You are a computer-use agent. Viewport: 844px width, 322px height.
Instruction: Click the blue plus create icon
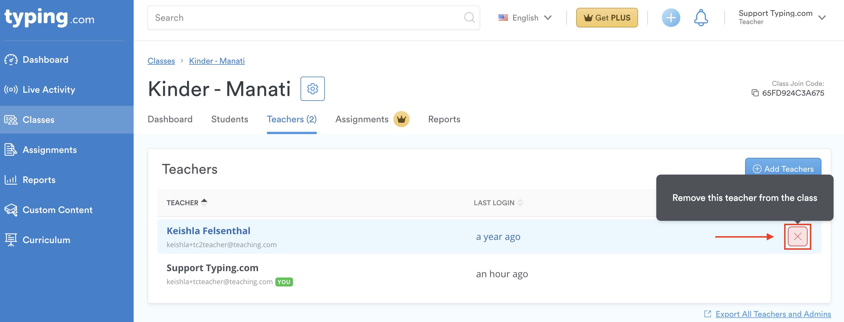pos(670,18)
